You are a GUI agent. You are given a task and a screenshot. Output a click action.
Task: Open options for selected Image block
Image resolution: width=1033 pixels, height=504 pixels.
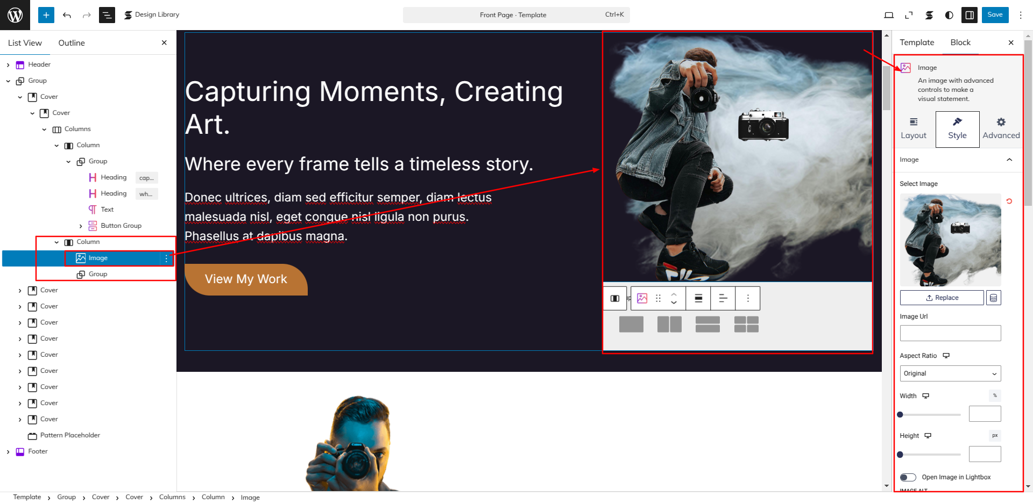[166, 258]
